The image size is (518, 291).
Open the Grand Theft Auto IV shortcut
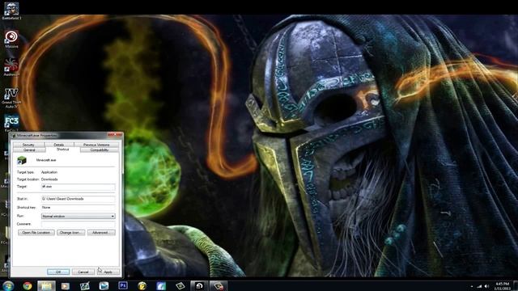click(x=11, y=97)
